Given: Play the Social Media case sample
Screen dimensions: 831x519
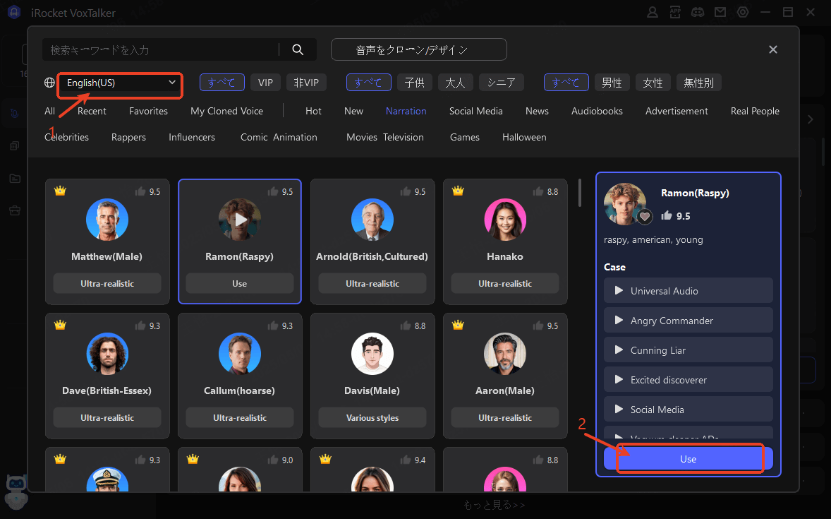Looking at the screenshot, I should click(619, 409).
